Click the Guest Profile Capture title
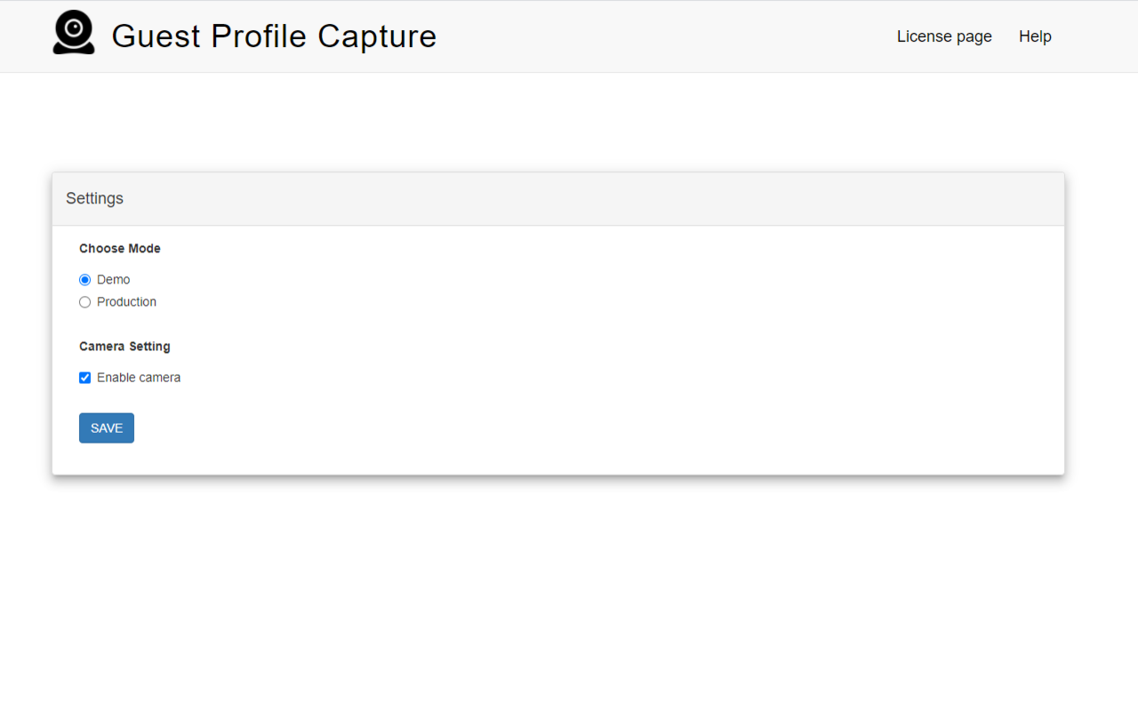The image size is (1138, 711). point(274,36)
